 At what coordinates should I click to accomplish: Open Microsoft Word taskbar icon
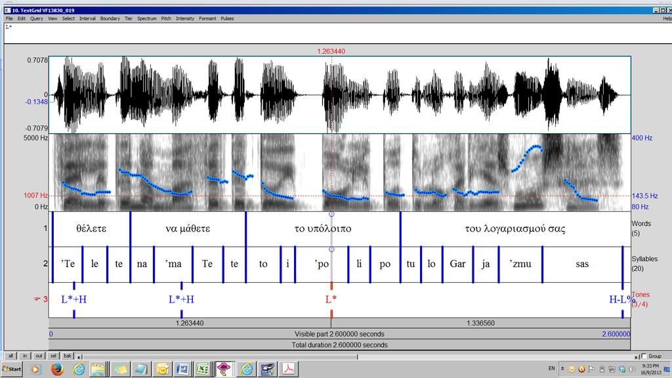pyautogui.click(x=182, y=369)
